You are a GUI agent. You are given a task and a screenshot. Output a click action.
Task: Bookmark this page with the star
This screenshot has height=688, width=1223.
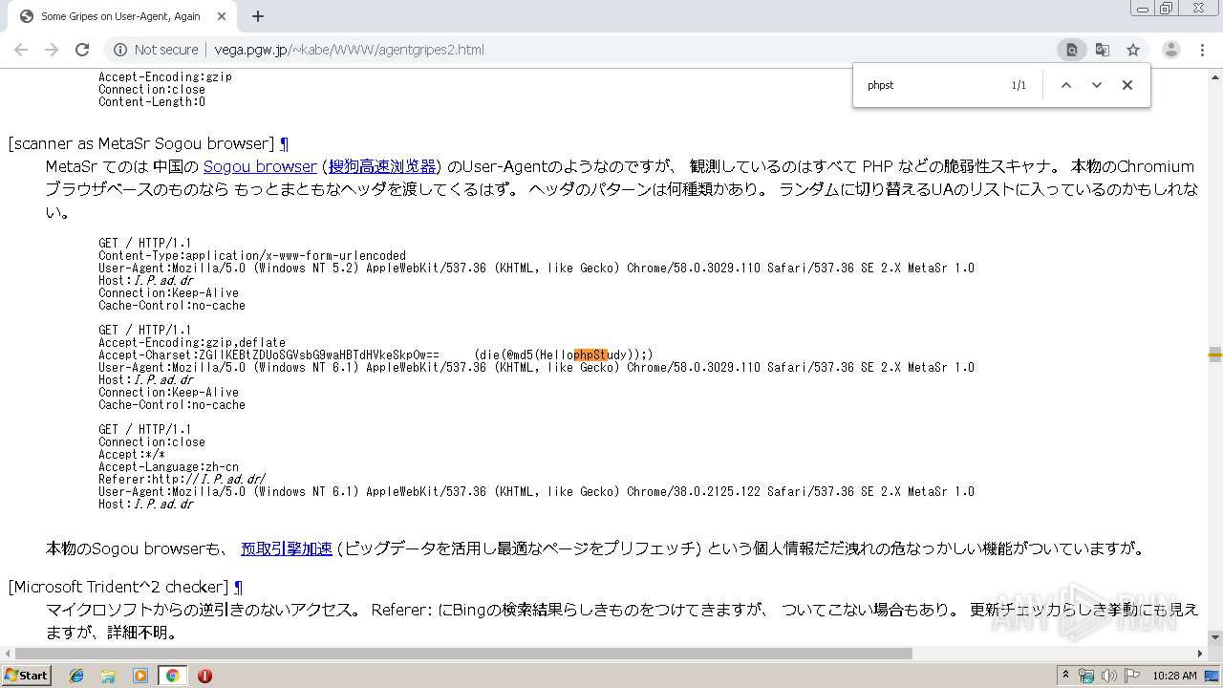click(x=1133, y=50)
